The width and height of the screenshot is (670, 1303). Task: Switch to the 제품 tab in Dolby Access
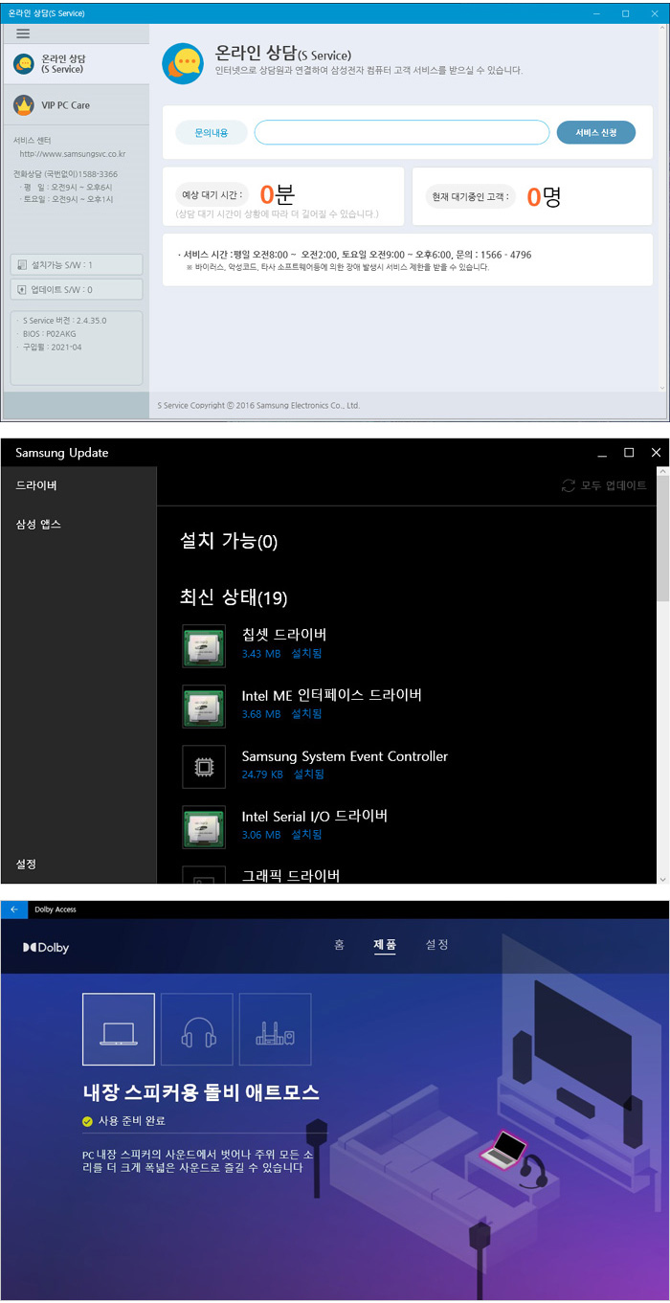(385, 945)
